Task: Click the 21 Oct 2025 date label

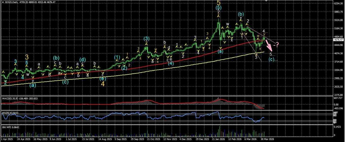Action: click(x=154, y=139)
